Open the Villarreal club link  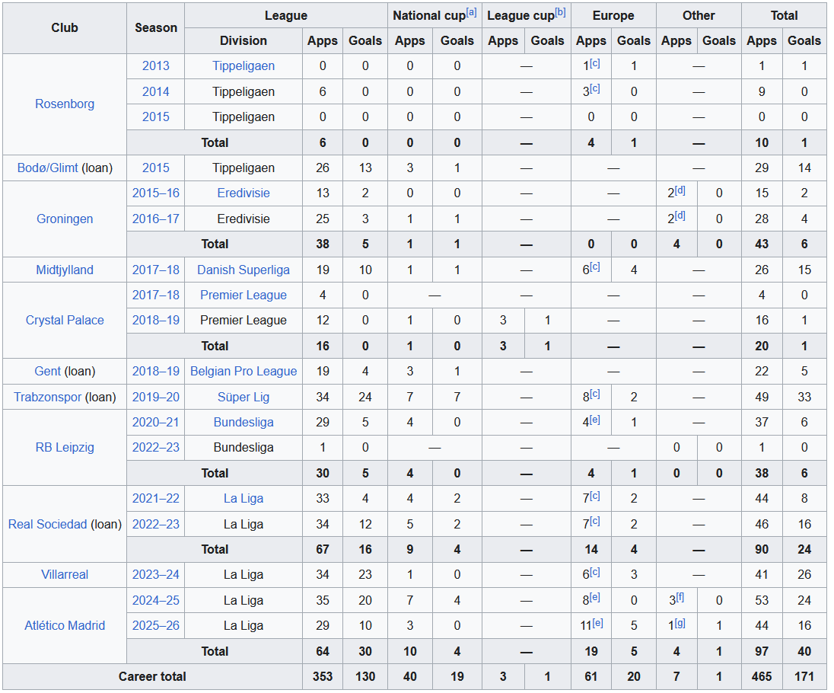click(65, 575)
